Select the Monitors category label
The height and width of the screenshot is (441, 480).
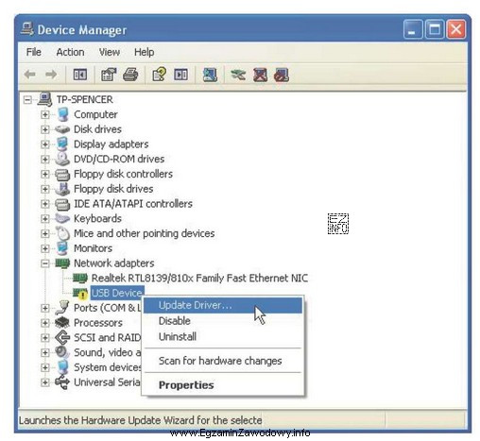coord(93,248)
